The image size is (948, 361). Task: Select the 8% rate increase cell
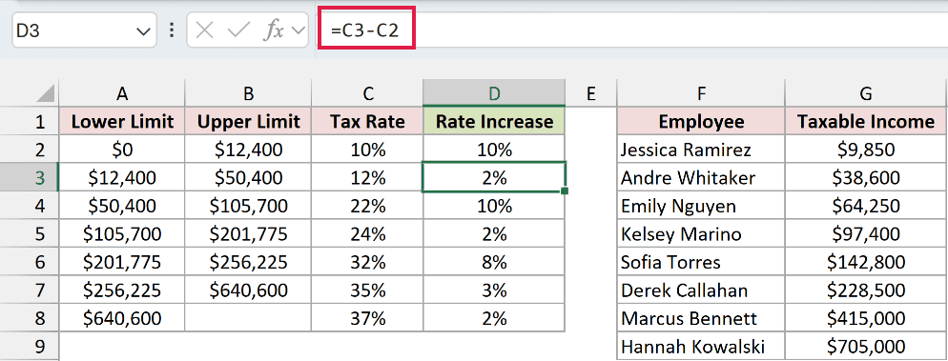click(x=495, y=262)
